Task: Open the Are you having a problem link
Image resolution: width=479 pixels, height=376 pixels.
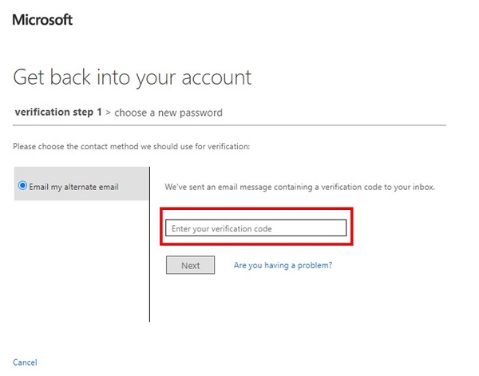Action: click(283, 265)
